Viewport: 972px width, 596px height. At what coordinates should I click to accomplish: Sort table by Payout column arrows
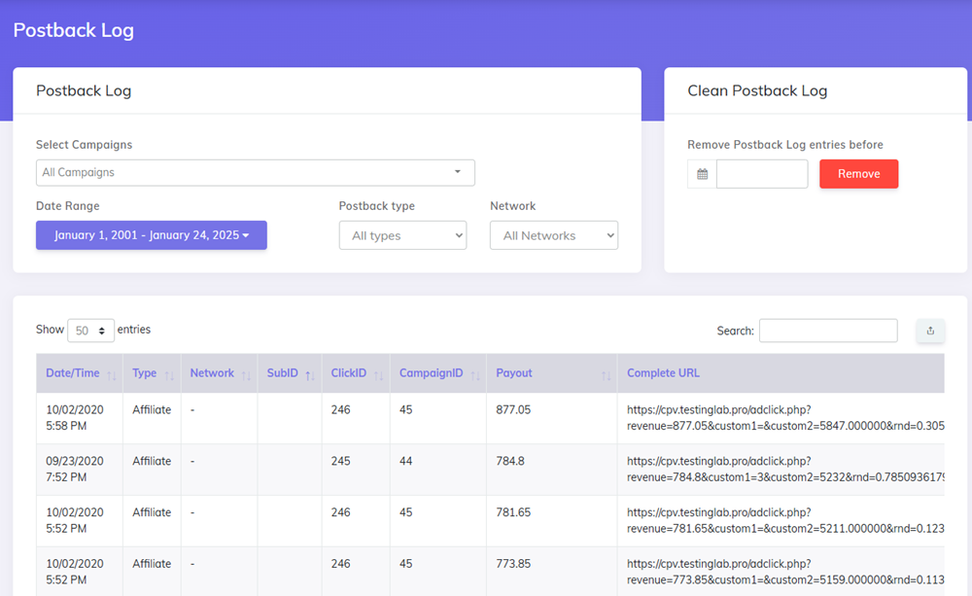pyautogui.click(x=606, y=374)
